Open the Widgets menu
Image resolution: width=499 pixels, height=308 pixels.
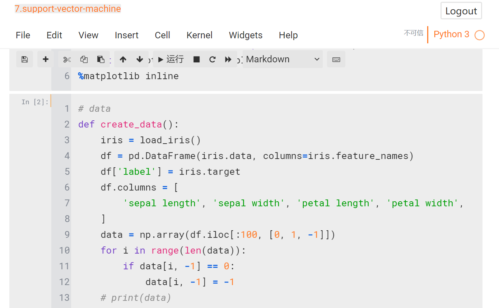tap(246, 35)
